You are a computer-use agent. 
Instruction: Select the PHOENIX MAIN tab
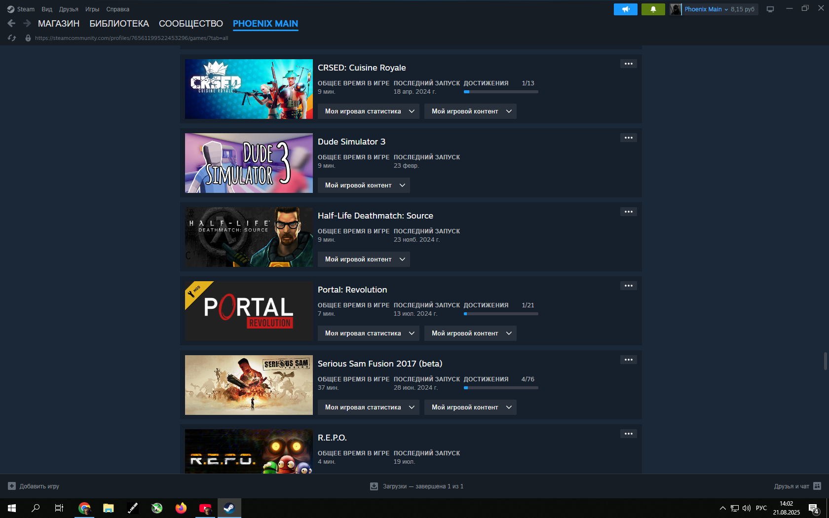coord(265,24)
